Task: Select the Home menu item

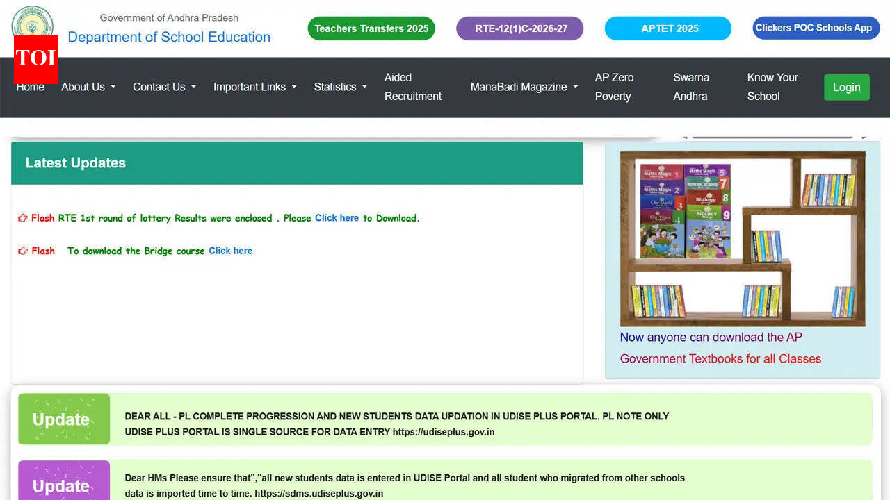Action: (30, 87)
